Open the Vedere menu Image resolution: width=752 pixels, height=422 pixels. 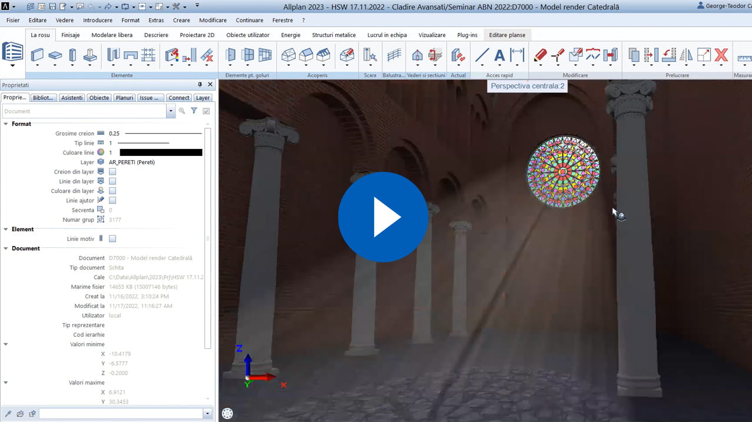[65, 20]
